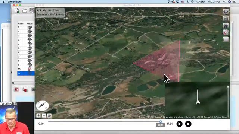Stop the flight animation

pyautogui.click(x=188, y=124)
